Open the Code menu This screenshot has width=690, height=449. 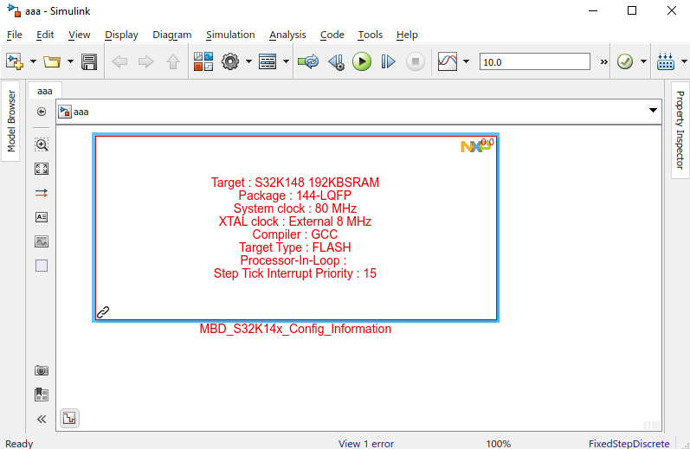332,35
